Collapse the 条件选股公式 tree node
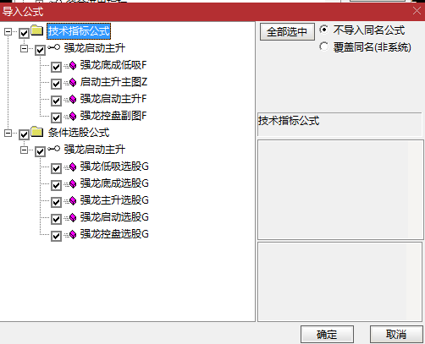The height and width of the screenshot is (344, 425). (x=8, y=133)
